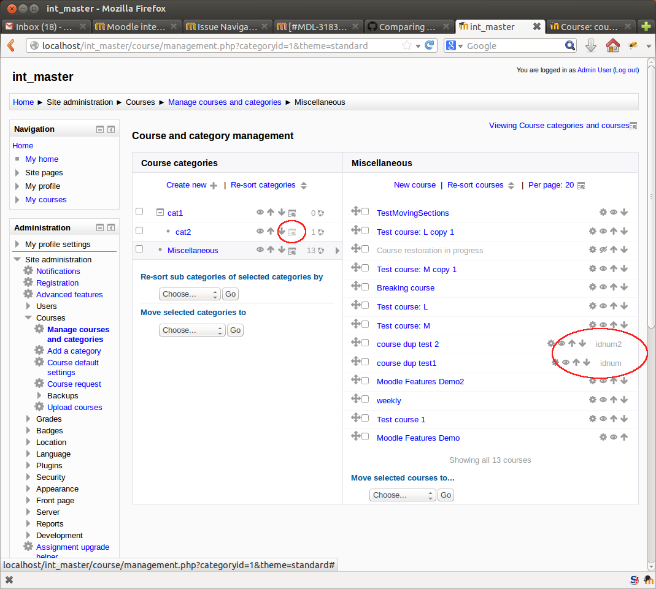Screen dimensions: 656x589
Task: Switch to Issue Navigator tab
Action: [227, 27]
